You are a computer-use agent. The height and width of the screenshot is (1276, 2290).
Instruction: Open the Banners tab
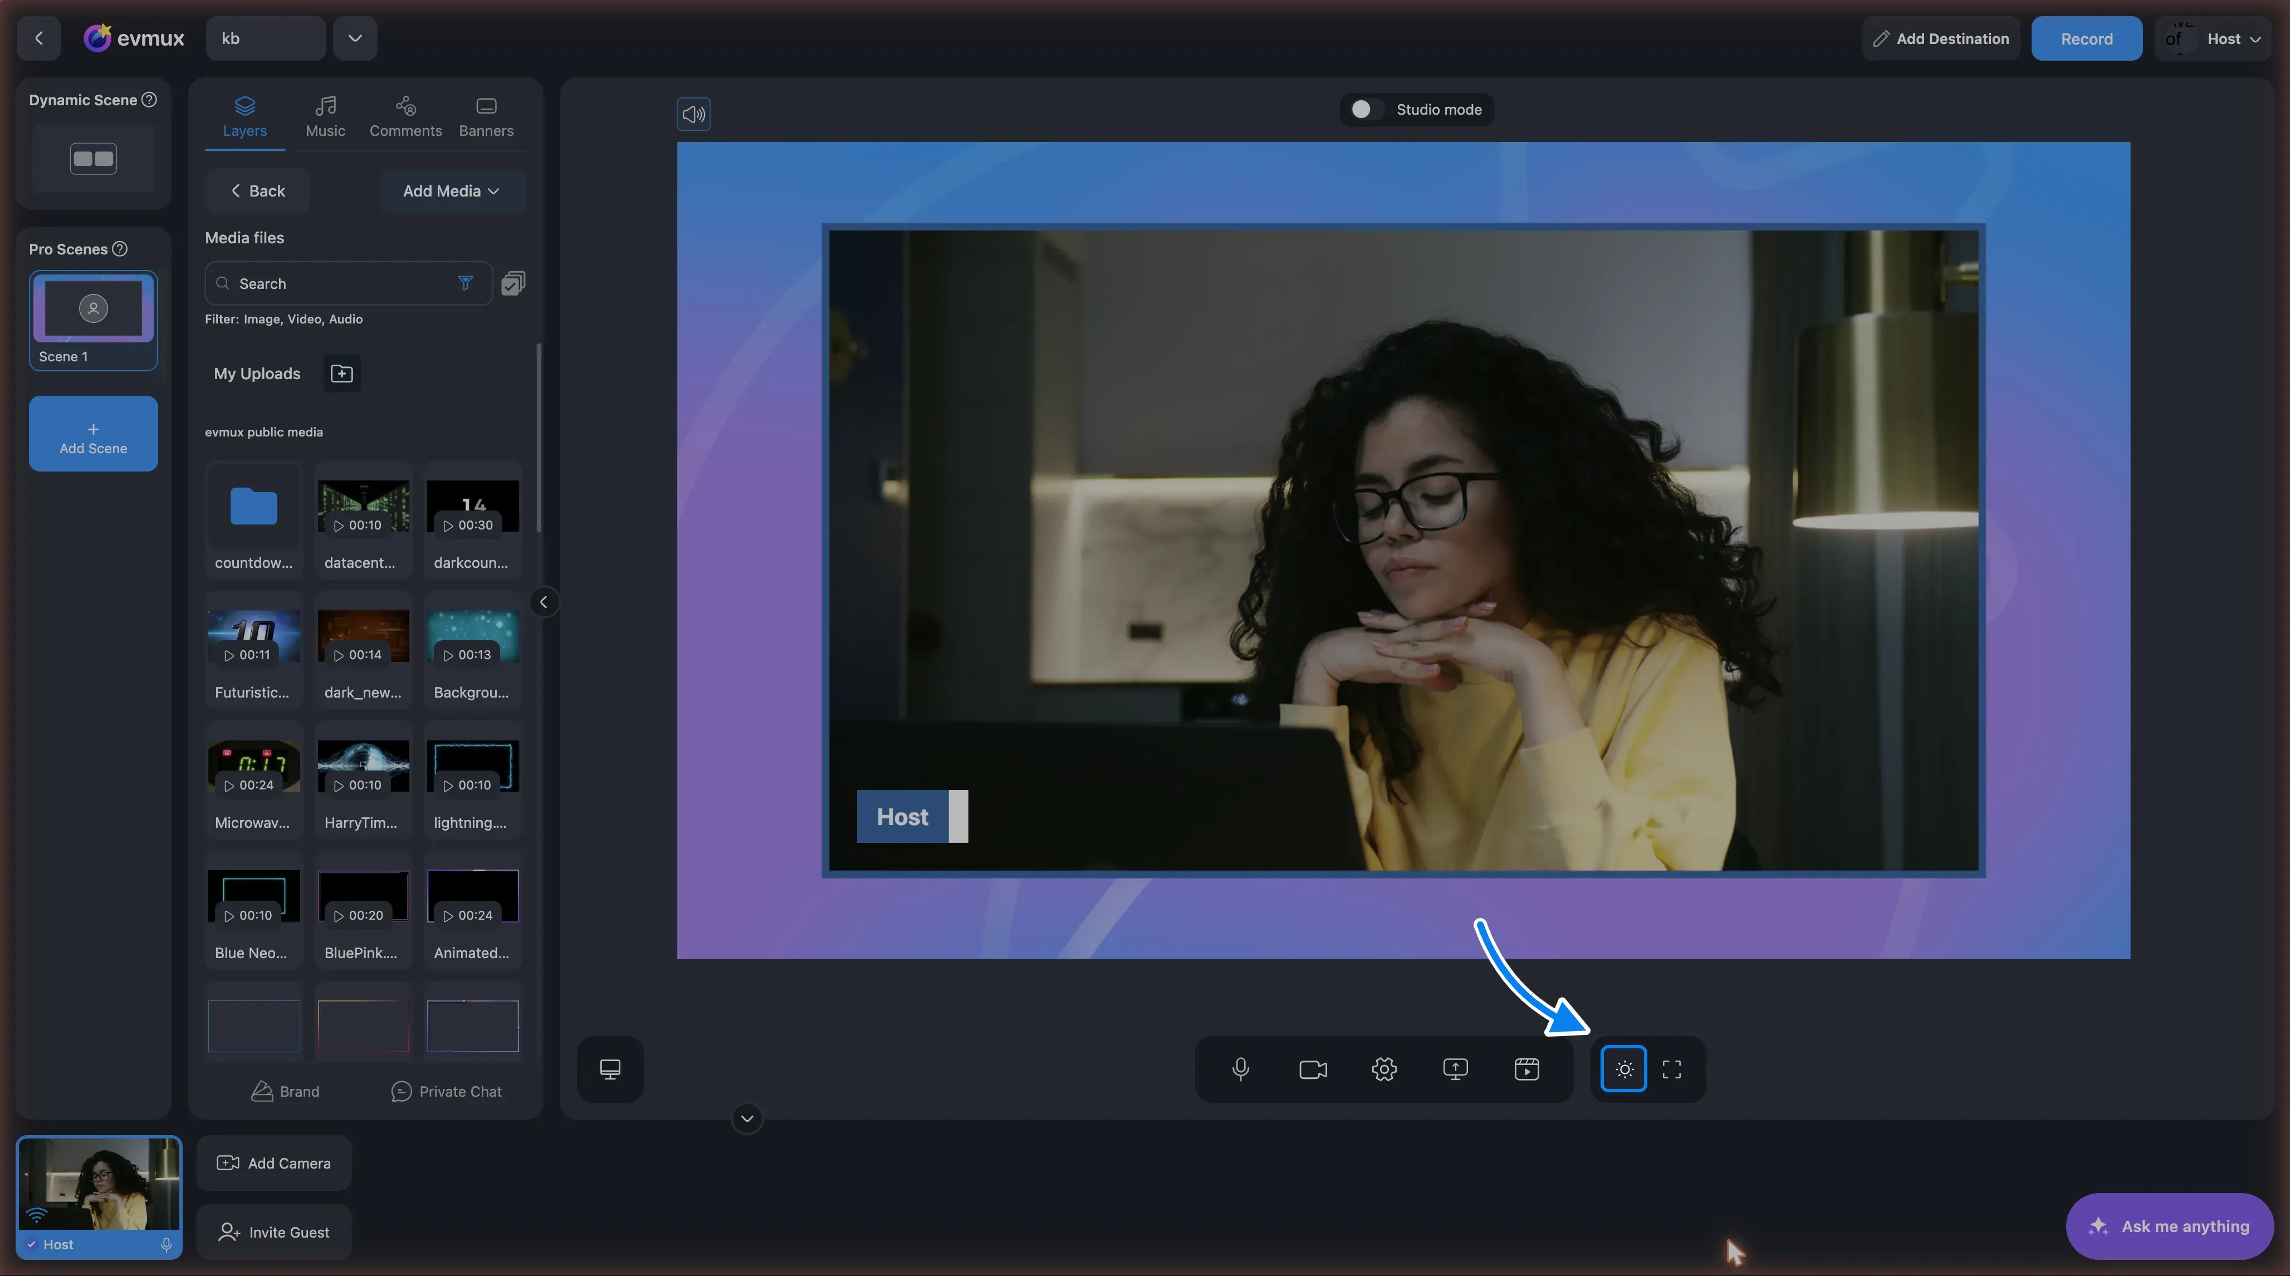(x=486, y=117)
